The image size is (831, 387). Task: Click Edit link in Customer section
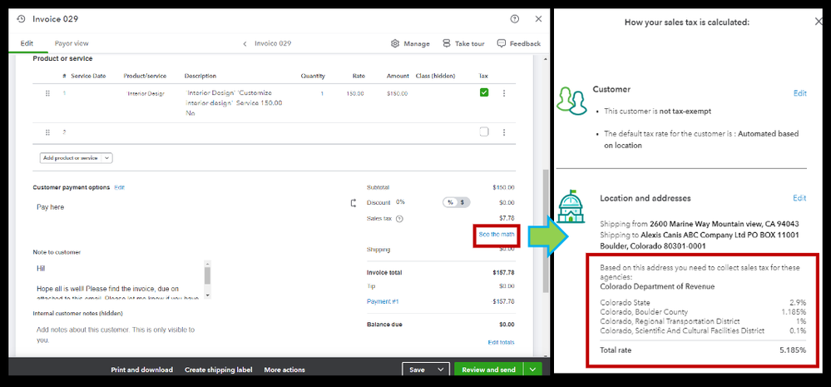click(799, 93)
